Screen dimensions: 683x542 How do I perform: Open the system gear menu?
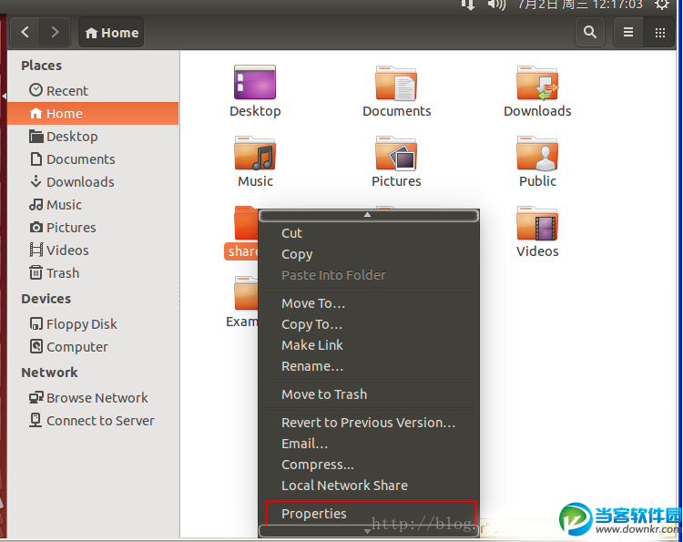click(x=662, y=5)
